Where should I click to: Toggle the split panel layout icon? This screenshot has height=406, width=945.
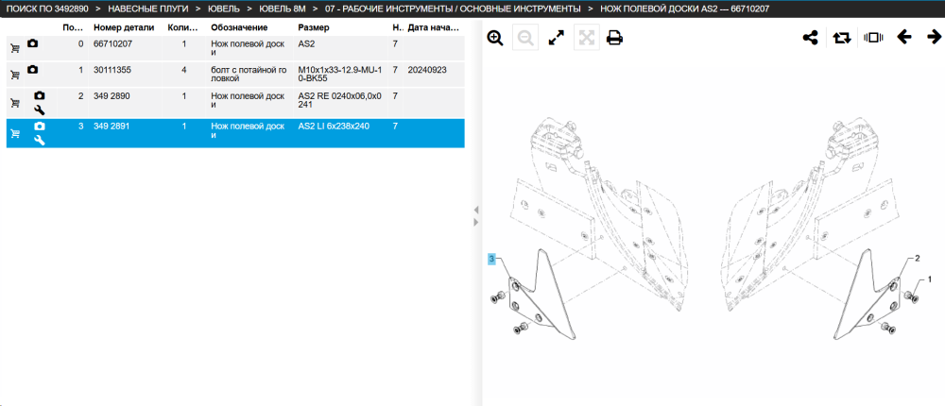872,38
